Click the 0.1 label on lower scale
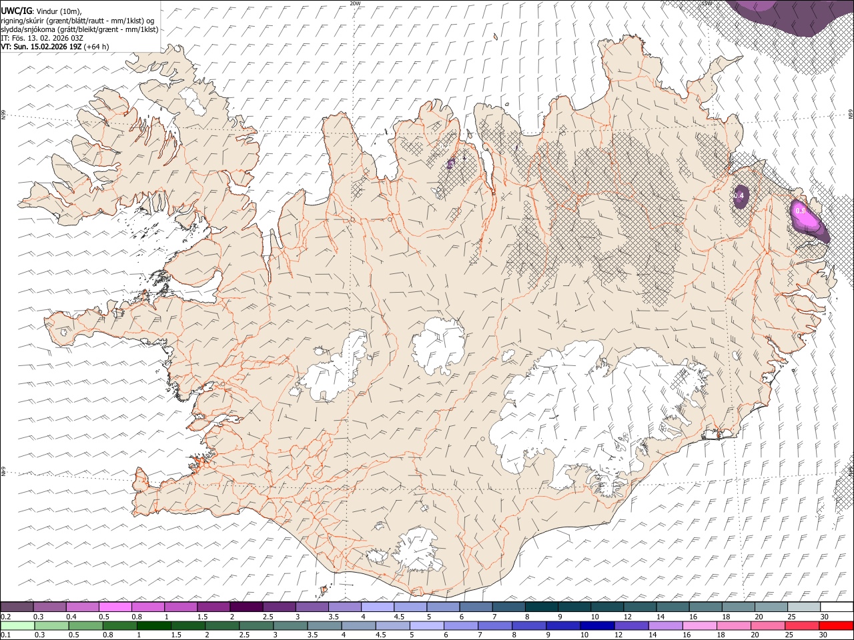Viewport: 854px width, 640px height. point(5,635)
